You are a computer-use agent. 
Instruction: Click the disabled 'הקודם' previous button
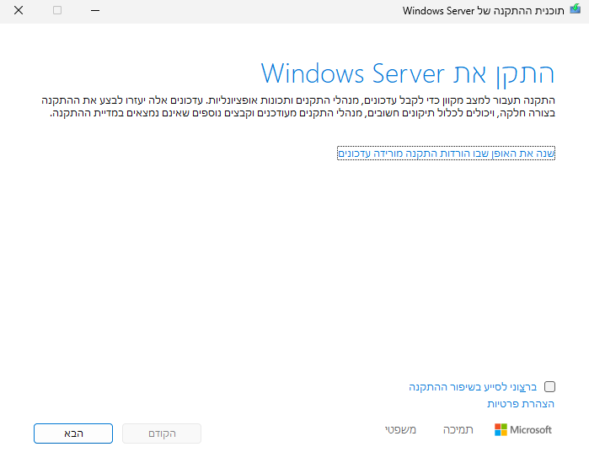click(x=162, y=433)
